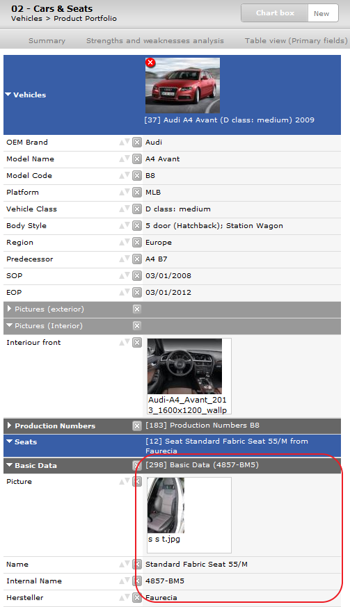350x607 pixels.
Task: Sort by EOP using arrows
Action: click(x=125, y=292)
